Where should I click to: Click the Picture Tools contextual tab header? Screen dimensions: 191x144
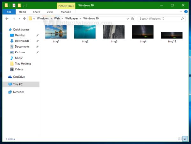click(66, 6)
